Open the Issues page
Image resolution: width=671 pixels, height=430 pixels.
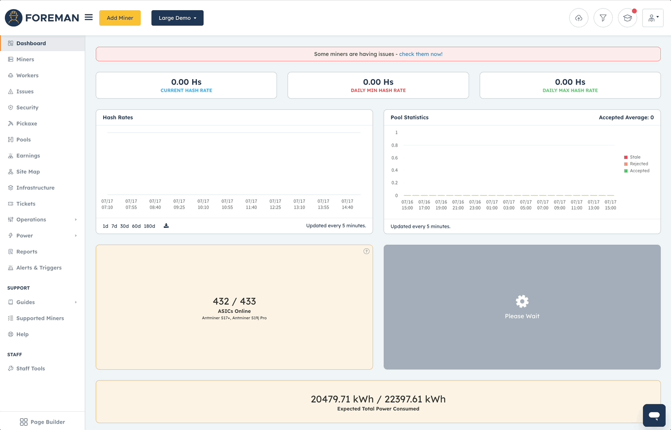[x=25, y=91]
